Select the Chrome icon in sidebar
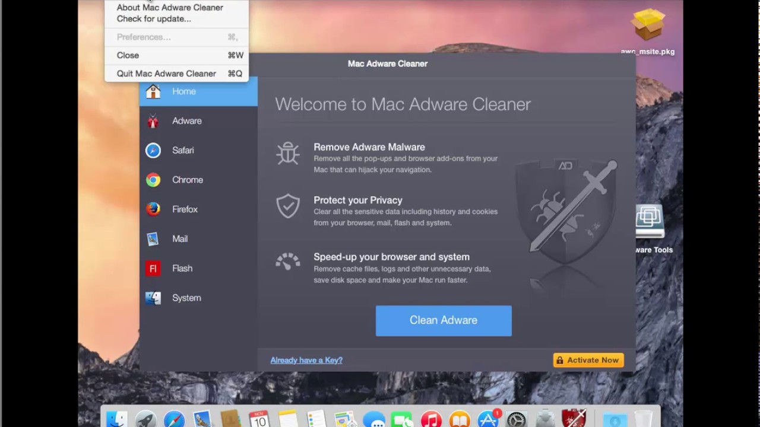 click(x=153, y=180)
